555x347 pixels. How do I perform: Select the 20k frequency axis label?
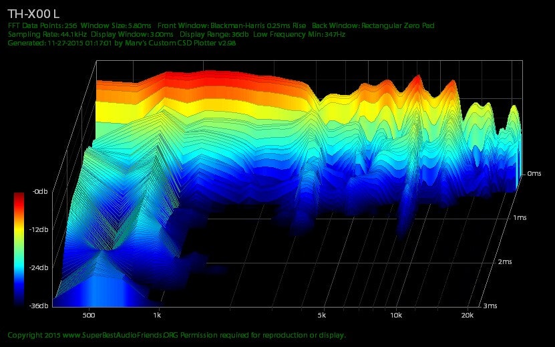[467, 315]
